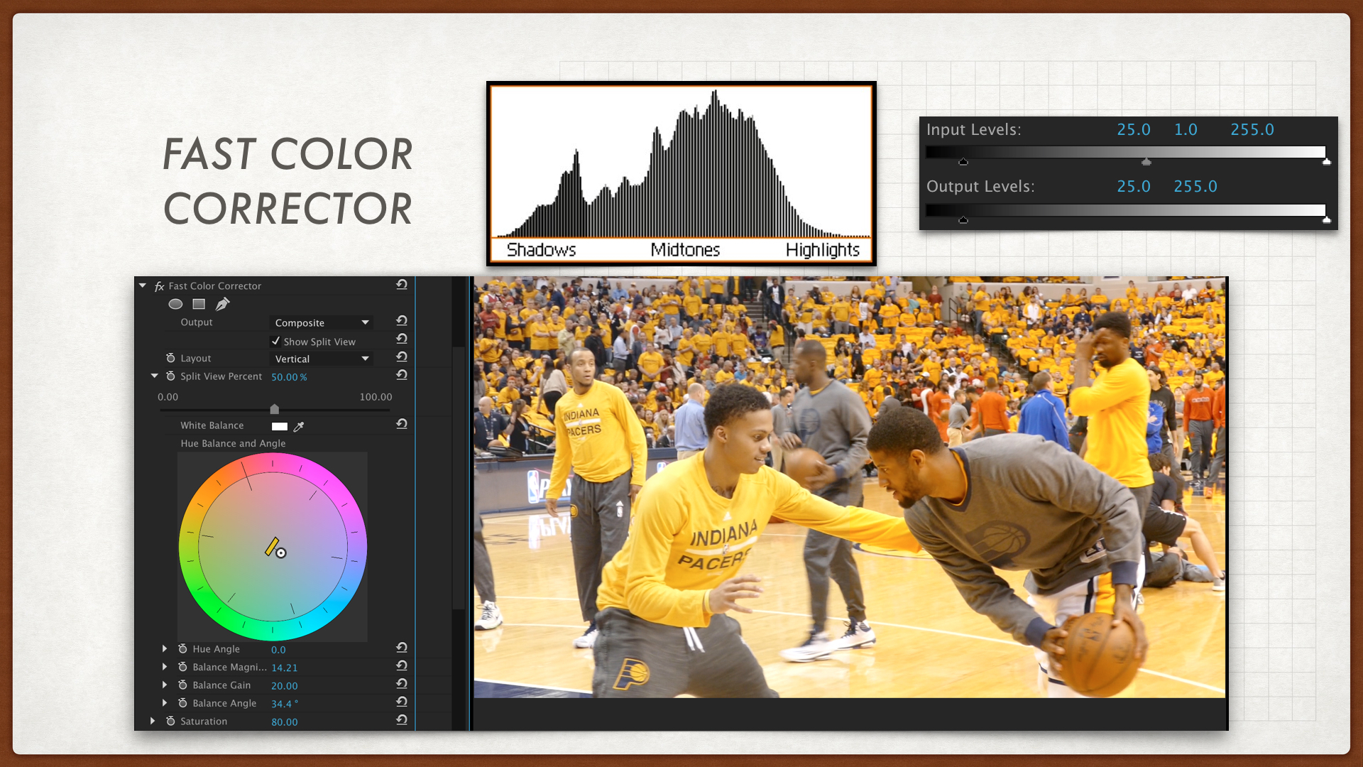Screen dimensions: 1363x767
Task: Toggle Split View Percent animation stopwatch
Action: pyautogui.click(x=170, y=376)
